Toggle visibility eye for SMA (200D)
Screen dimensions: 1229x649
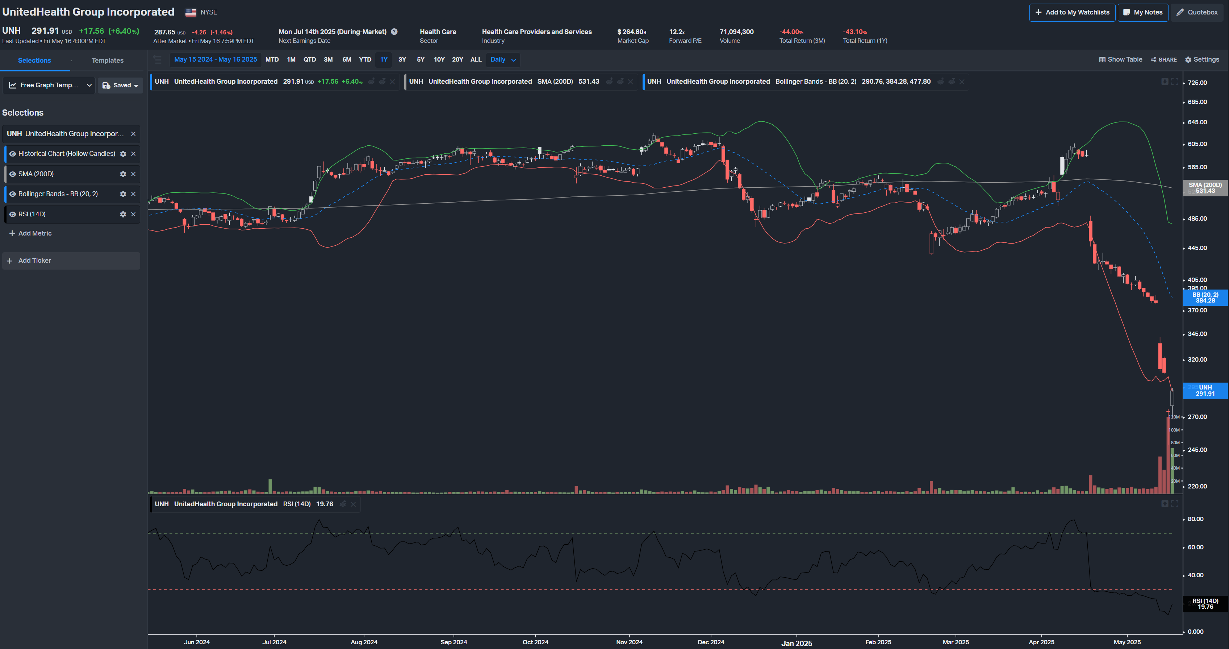click(x=13, y=174)
